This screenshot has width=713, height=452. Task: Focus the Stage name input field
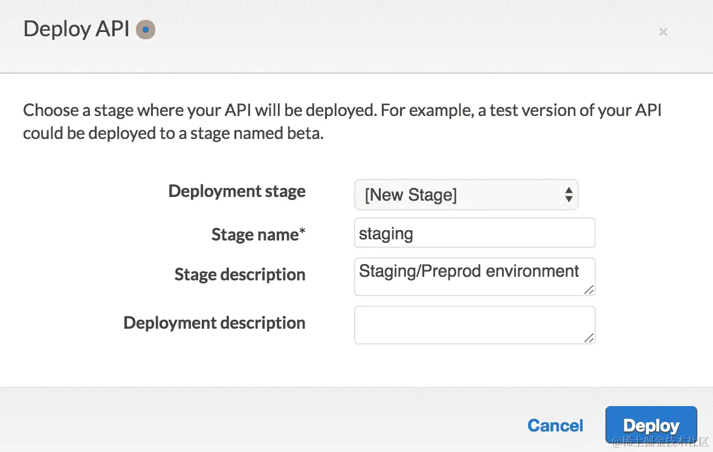pos(474,233)
